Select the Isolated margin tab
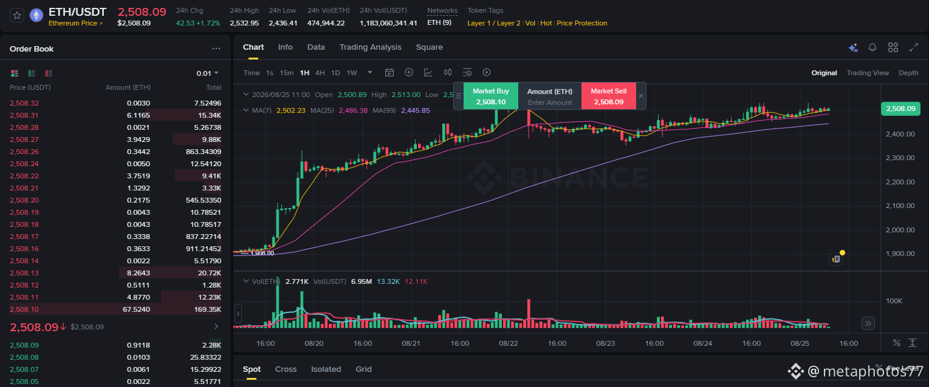The width and height of the screenshot is (929, 387). pyautogui.click(x=326, y=369)
